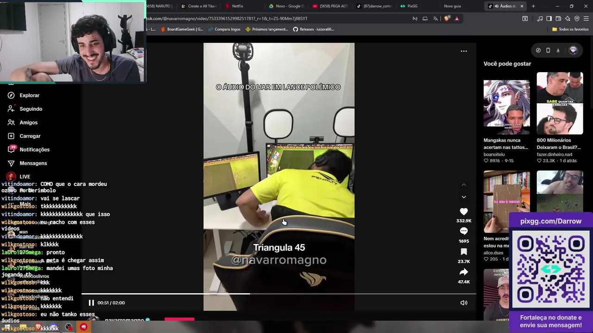
Task: Switch to the '(87)darrow_corte' TikTok tab
Action: click(374, 6)
